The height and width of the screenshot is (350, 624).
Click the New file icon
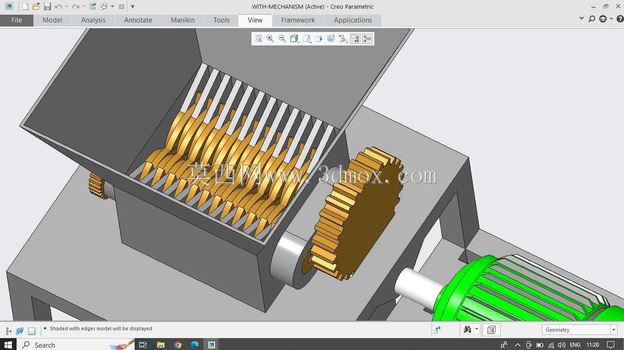pyautogui.click(x=25, y=6)
